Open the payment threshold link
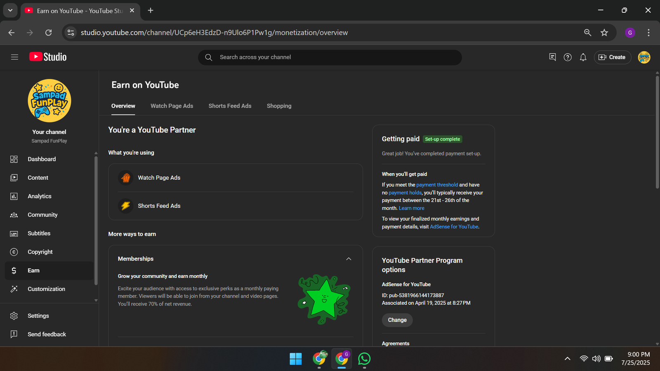The width and height of the screenshot is (660, 371). coord(437,185)
